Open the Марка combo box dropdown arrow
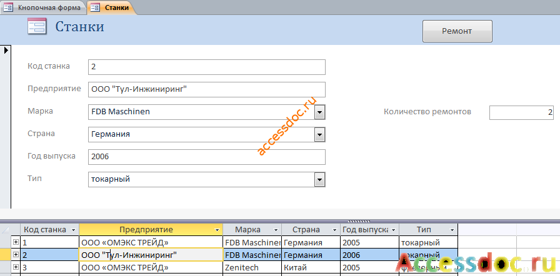 [319, 112]
